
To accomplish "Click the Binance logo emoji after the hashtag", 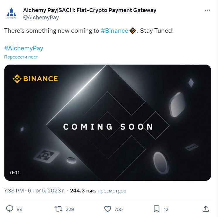I will (x=133, y=31).
